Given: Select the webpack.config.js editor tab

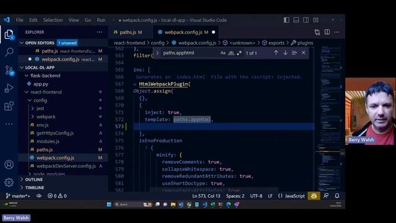Looking at the screenshot, I should tap(186, 32).
